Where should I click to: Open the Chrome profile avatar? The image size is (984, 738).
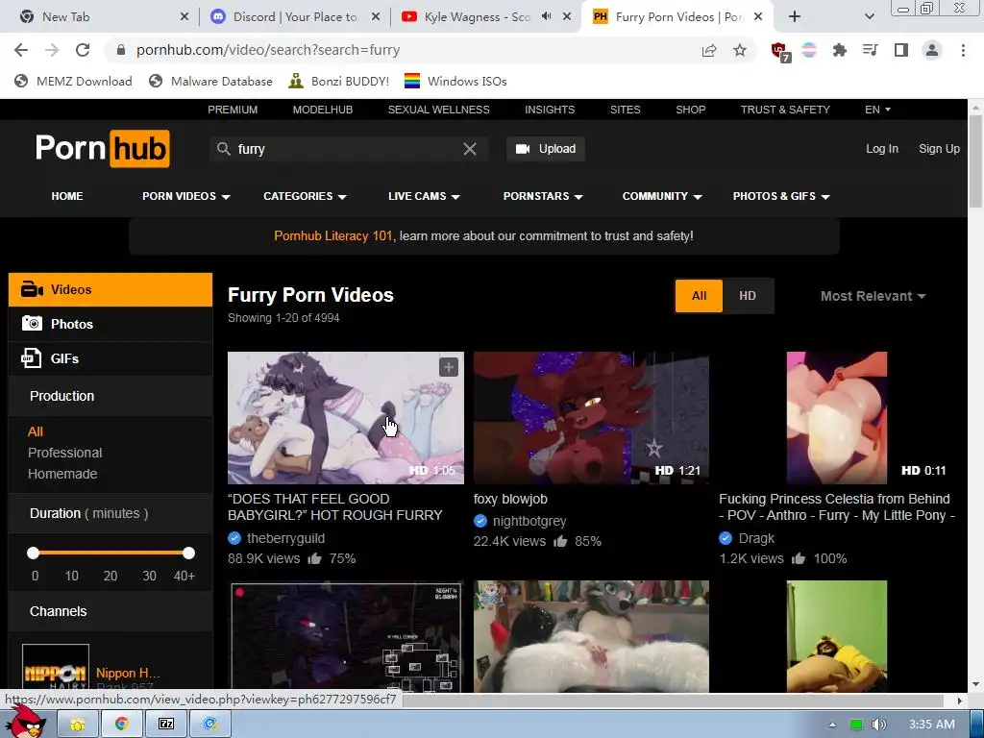pyautogui.click(x=932, y=50)
